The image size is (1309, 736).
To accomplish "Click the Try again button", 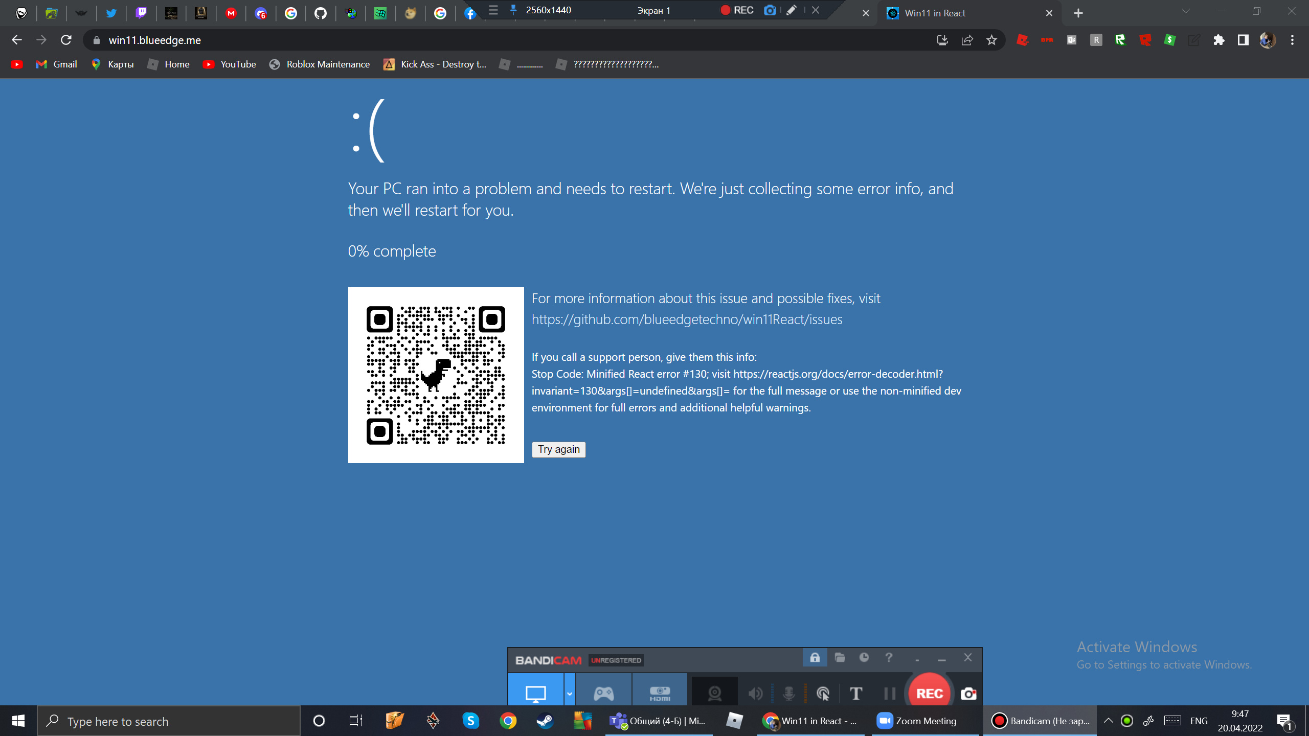I will [x=558, y=449].
